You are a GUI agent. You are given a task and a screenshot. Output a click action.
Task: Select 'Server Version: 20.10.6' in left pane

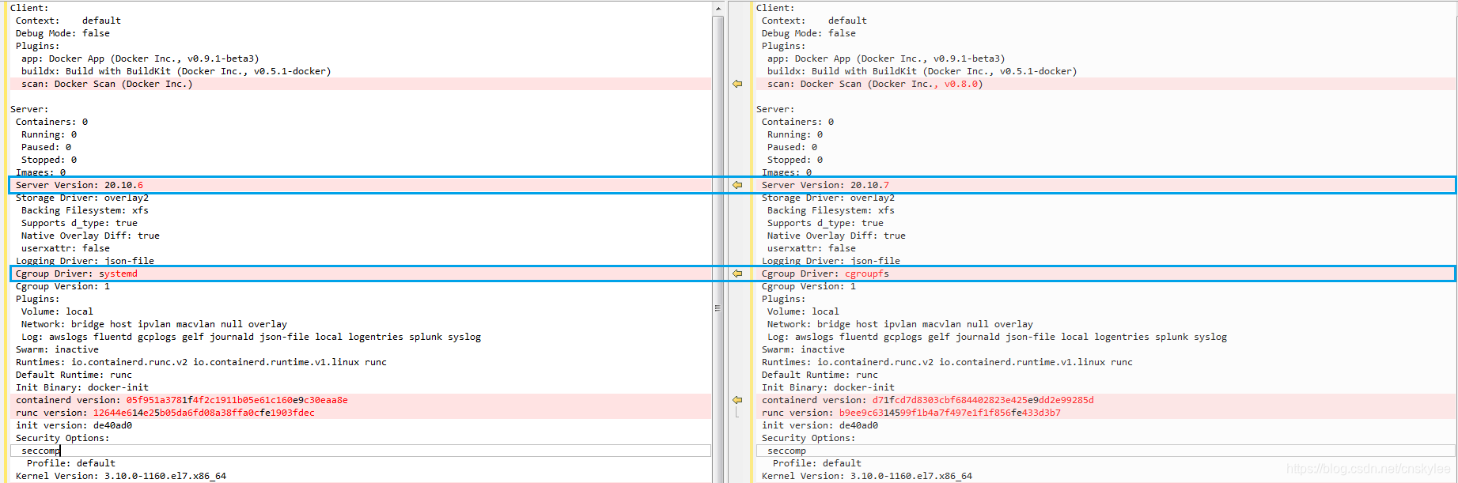click(x=79, y=185)
